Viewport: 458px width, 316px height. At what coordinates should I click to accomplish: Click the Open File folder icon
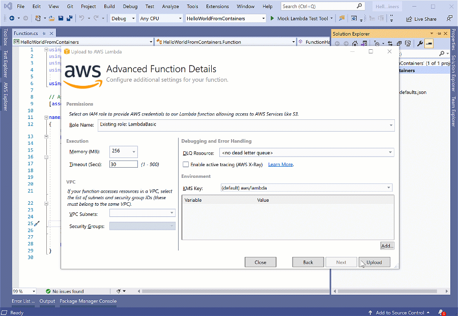(52, 18)
